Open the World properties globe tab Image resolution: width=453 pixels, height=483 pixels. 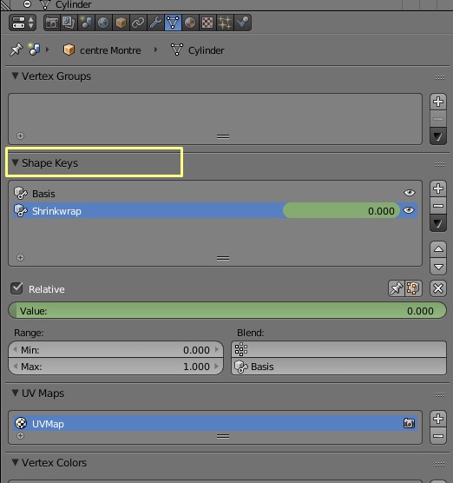tap(103, 23)
